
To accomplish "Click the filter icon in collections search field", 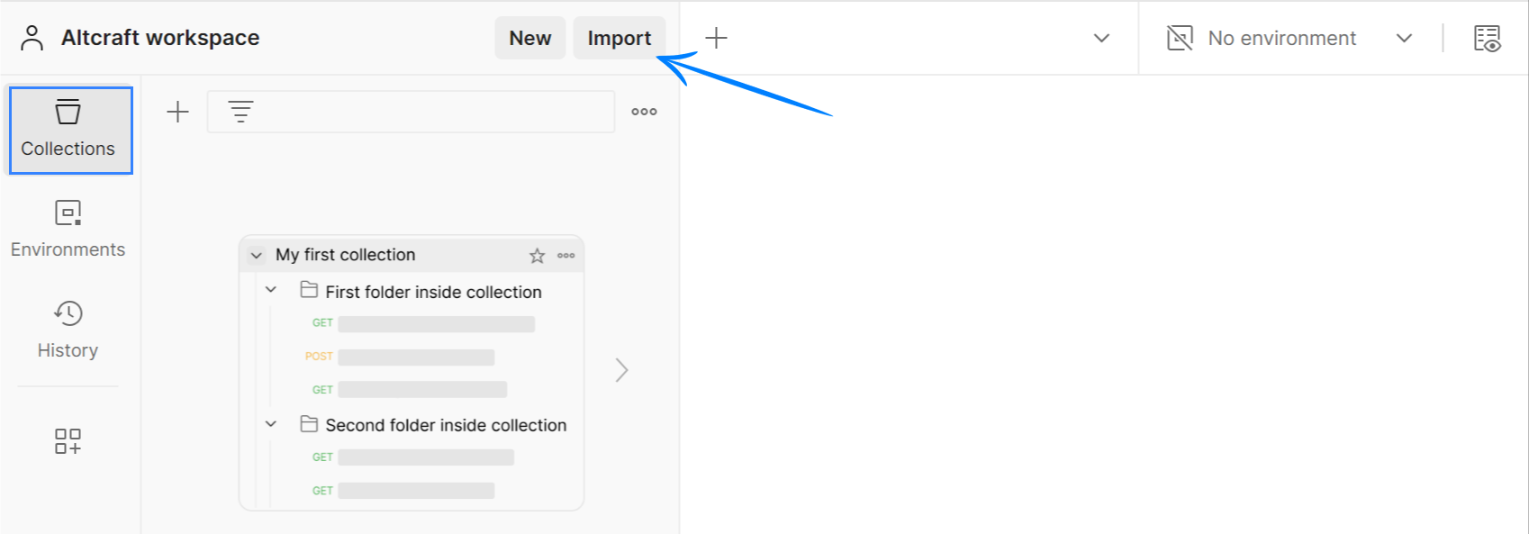I will point(240,112).
